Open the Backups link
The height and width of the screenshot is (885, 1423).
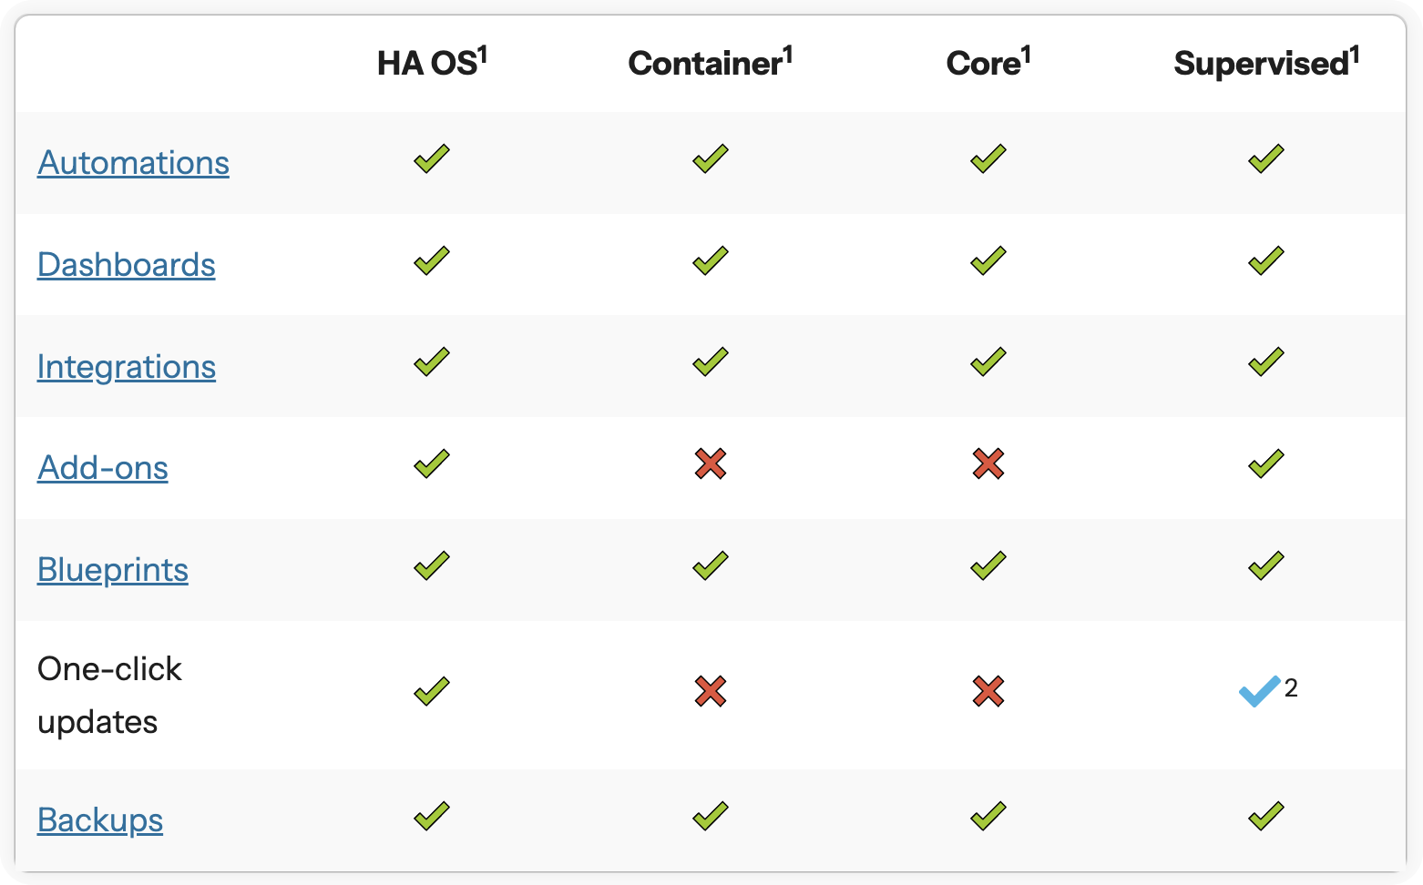pos(100,820)
